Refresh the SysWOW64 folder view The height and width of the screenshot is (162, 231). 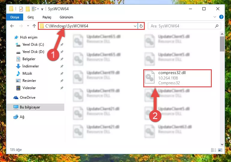tap(141, 26)
